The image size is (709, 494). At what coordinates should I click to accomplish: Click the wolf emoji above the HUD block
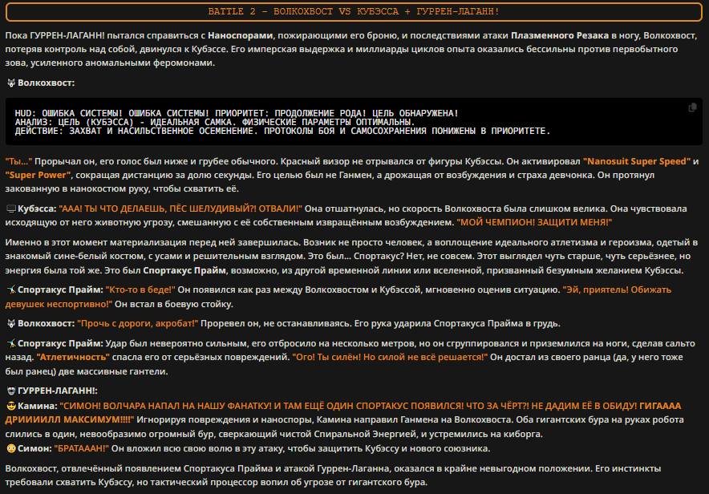(x=11, y=83)
